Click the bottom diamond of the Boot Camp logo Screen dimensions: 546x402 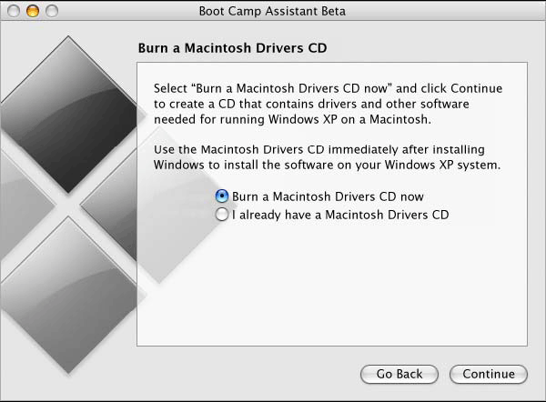(x=68, y=296)
